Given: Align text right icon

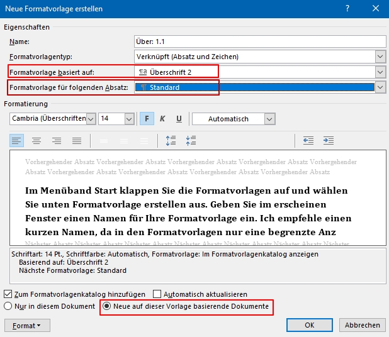Looking at the screenshot, I should [57, 141].
